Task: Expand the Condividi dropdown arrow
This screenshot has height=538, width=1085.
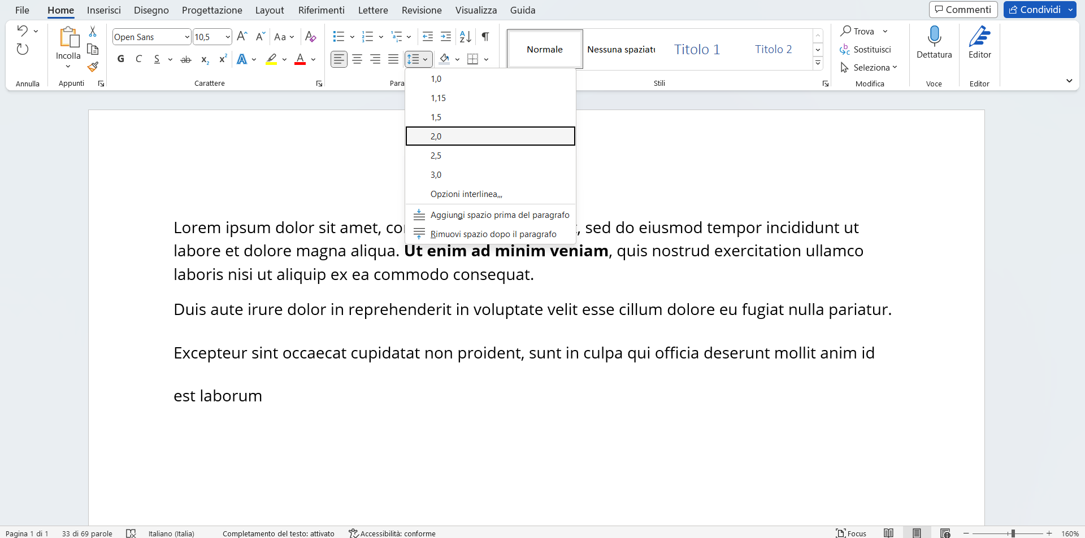Action: pyautogui.click(x=1071, y=10)
